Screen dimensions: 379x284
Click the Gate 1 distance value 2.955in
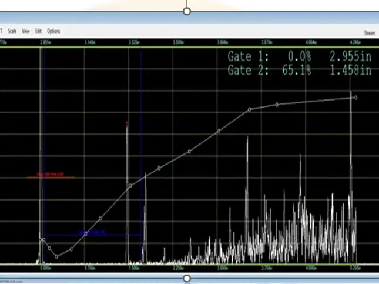350,56
